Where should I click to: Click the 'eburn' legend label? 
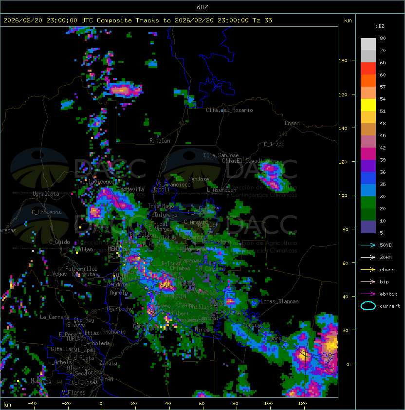click(x=387, y=270)
